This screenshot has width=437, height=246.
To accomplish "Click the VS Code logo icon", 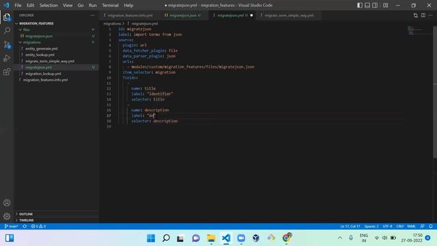I will [x=6, y=5].
